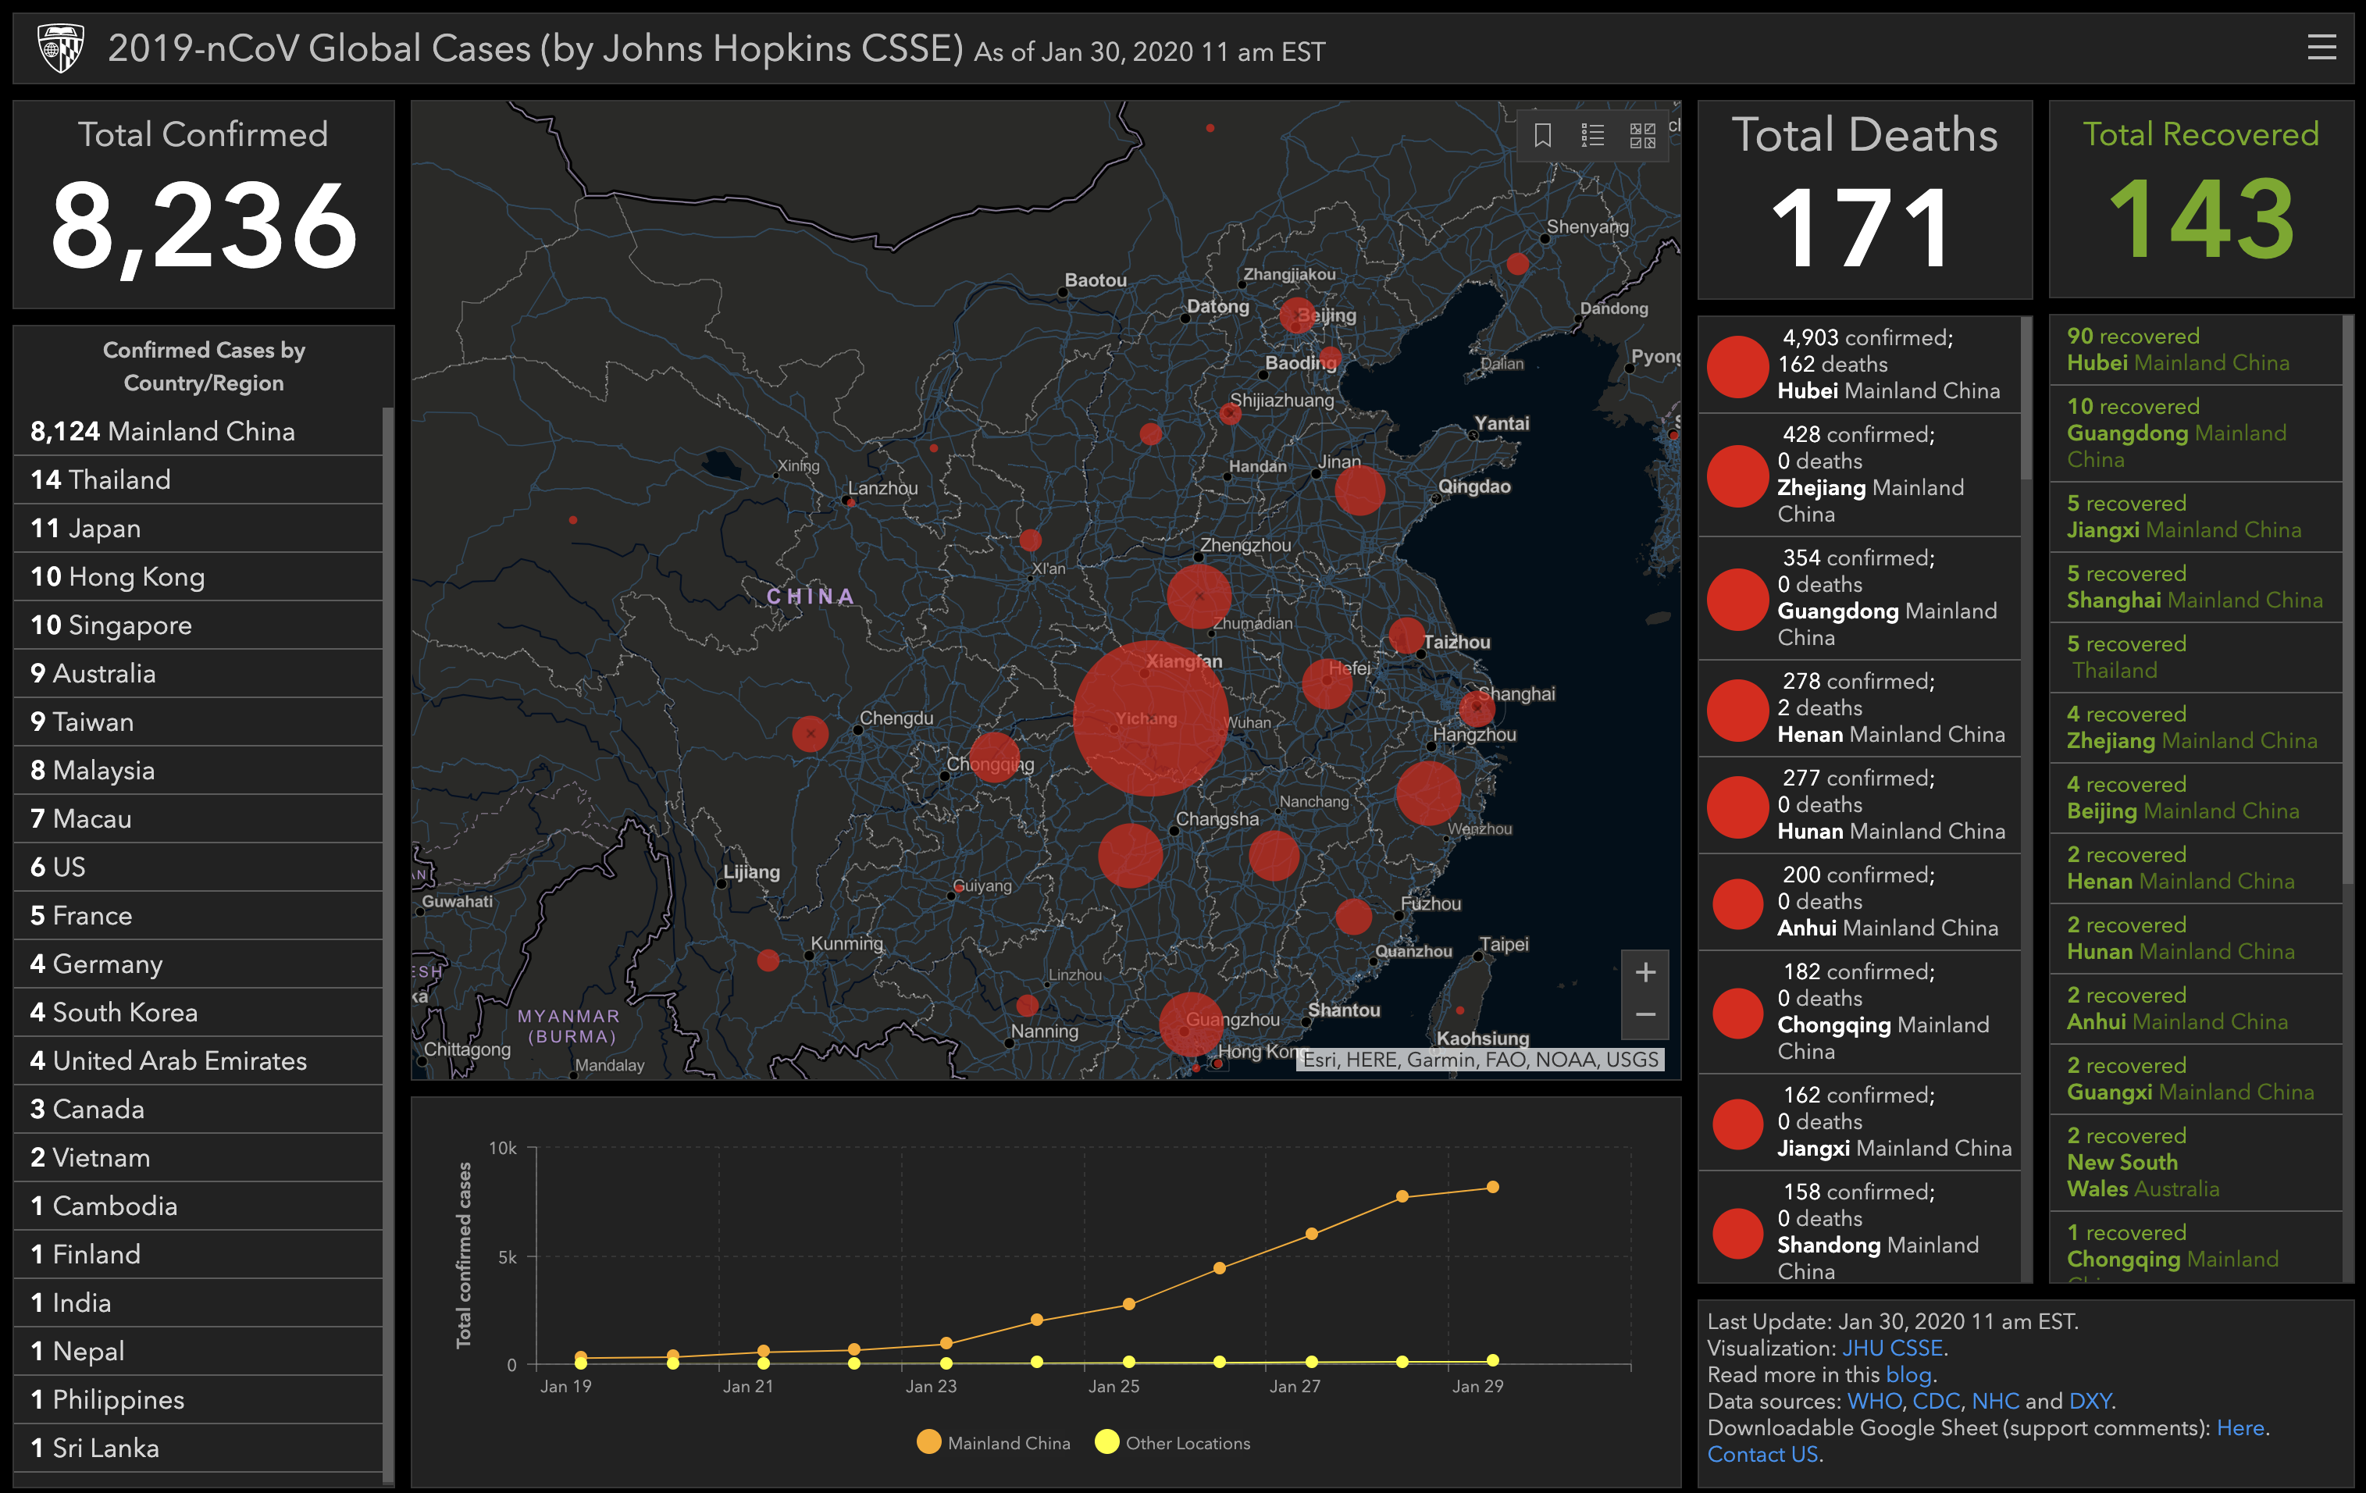The image size is (2366, 1493).
Task: Select '7 Macau' row
Action: point(198,818)
